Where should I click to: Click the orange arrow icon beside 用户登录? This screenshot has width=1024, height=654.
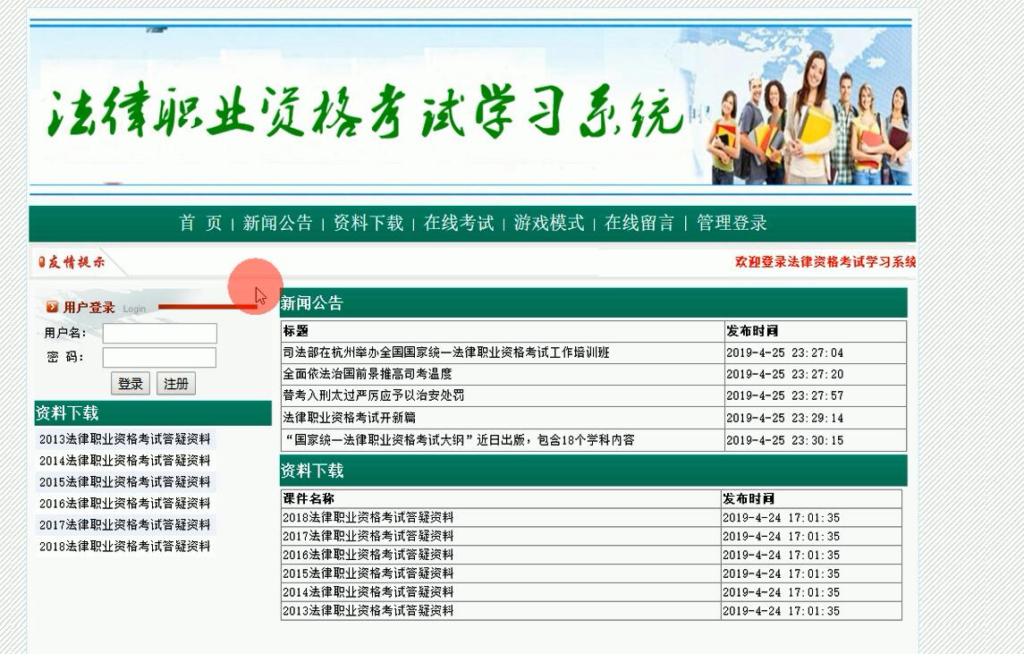[x=52, y=307]
